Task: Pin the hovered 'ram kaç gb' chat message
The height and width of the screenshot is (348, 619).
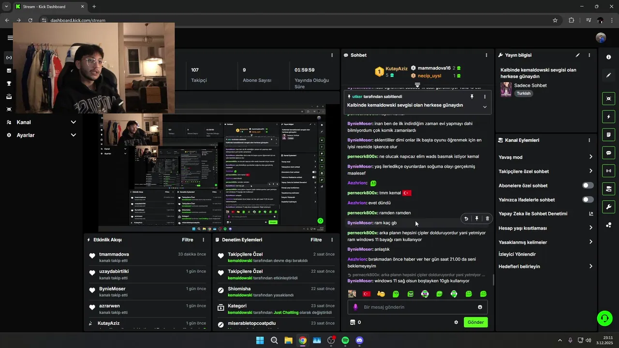Action: [477, 218]
